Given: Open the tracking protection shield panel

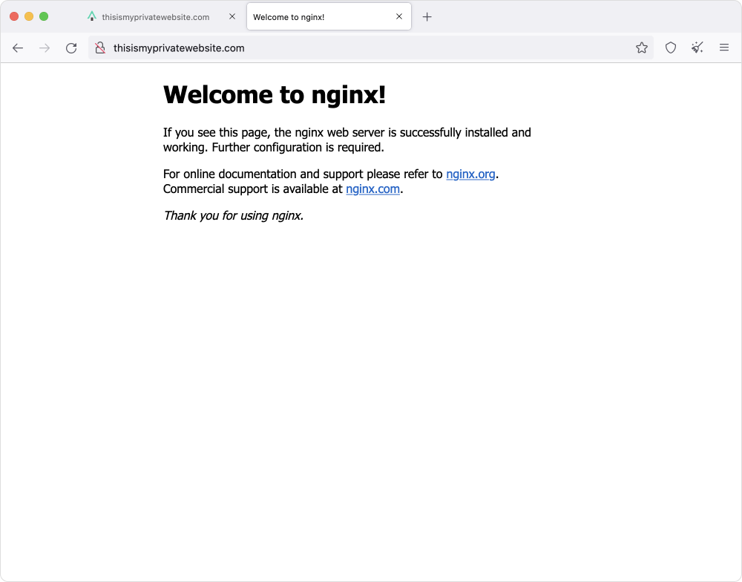Looking at the screenshot, I should coord(671,48).
